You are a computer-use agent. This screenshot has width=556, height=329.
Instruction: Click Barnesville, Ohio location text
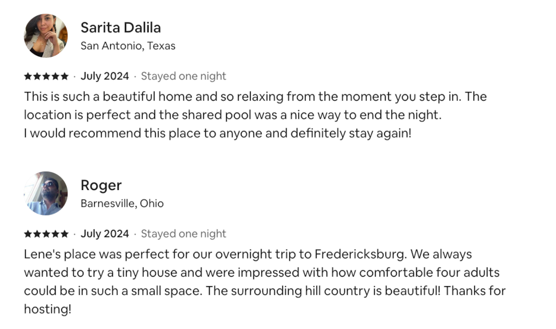click(122, 203)
